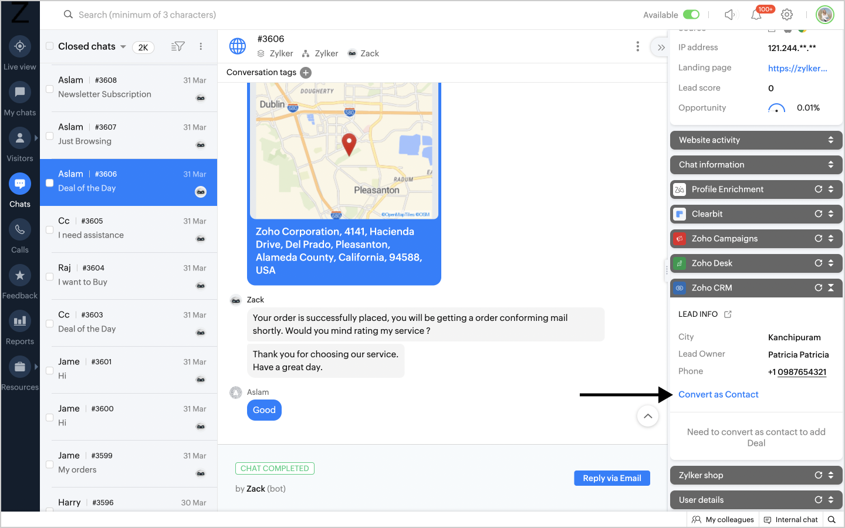
Task: Open My chats in the sidebar
Action: pyautogui.click(x=20, y=99)
